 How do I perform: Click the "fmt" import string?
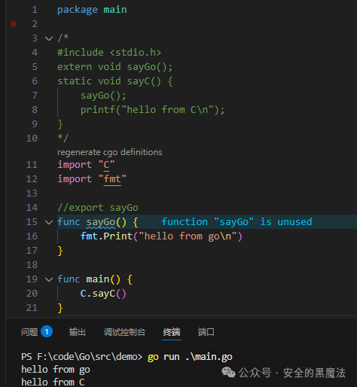tap(112, 179)
